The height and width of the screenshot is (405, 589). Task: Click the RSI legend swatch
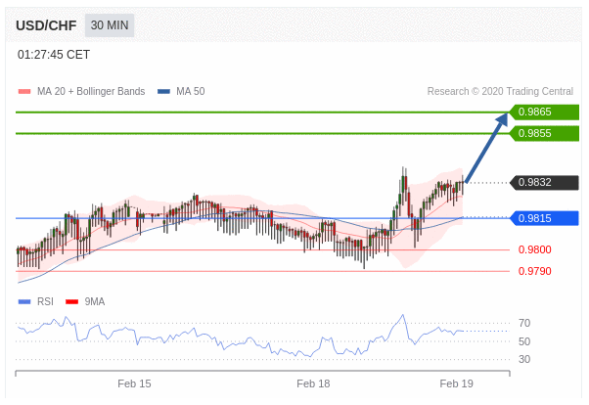click(x=24, y=301)
